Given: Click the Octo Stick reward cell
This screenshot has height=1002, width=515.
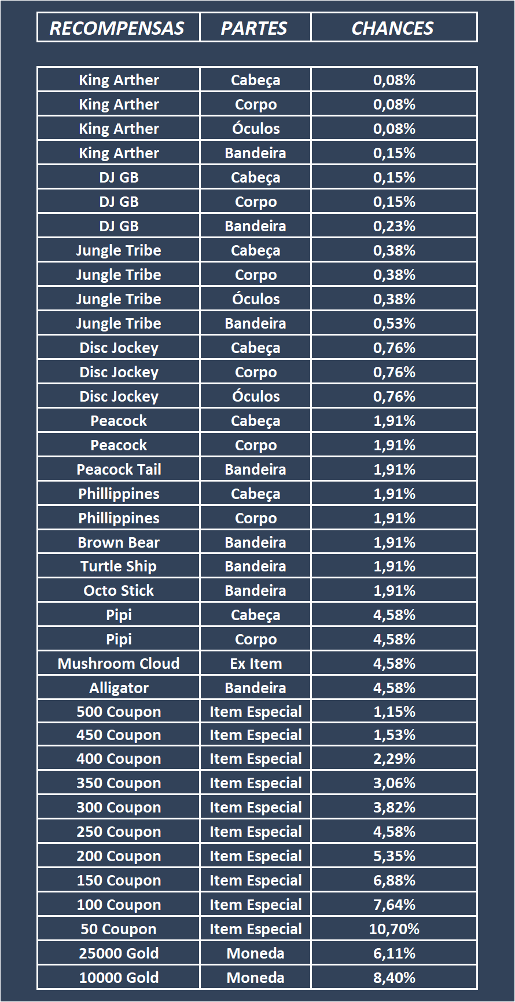Looking at the screenshot, I should (119, 591).
